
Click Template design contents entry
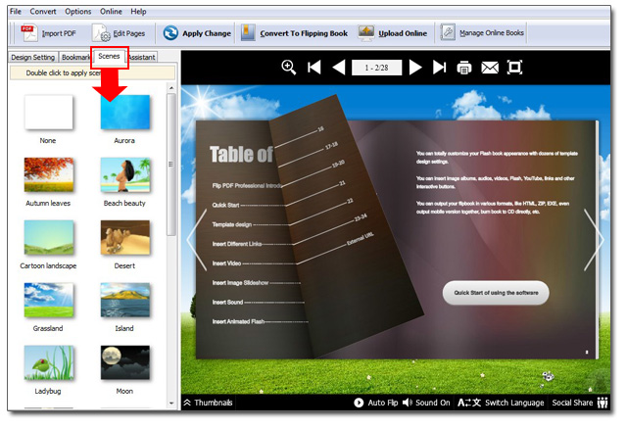tap(232, 224)
